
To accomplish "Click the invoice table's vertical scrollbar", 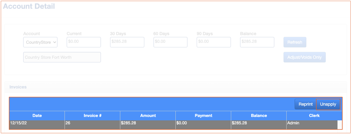I will click(x=340, y=124).
